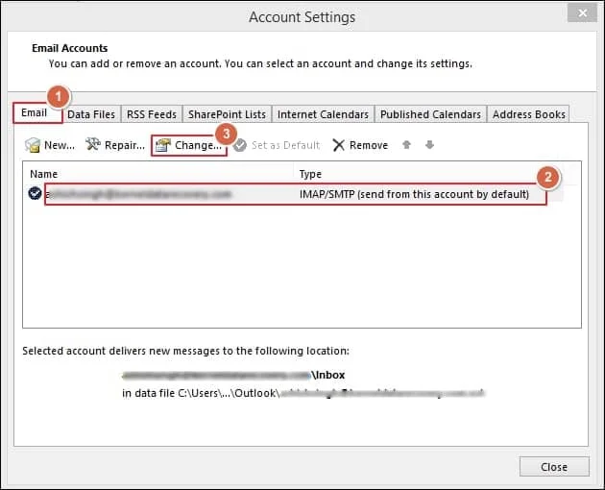Screen dimensions: 605x490
Task: Switch to the SharePoint Lists tab
Action: tap(227, 114)
